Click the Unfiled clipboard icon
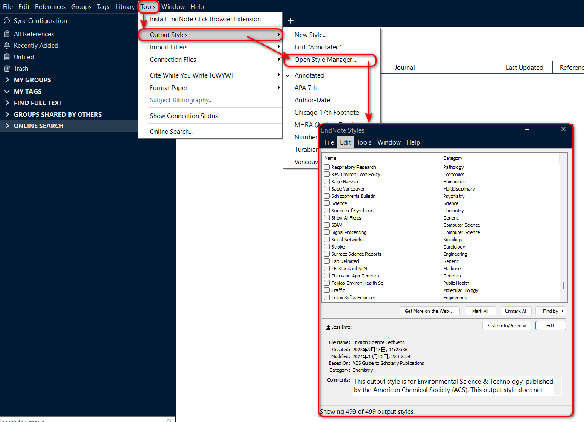 [x=7, y=57]
